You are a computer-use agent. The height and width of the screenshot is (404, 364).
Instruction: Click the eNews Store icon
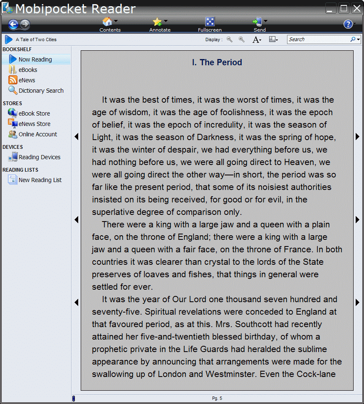point(12,123)
